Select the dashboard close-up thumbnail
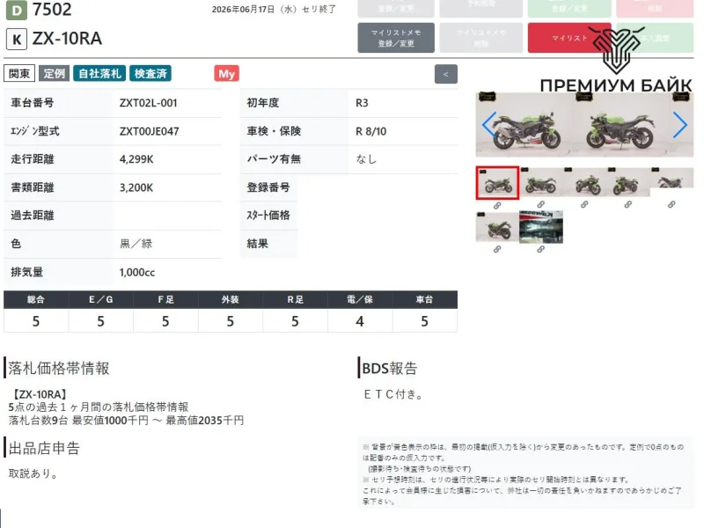Screen dimensions: 704x528 pyautogui.click(x=541, y=227)
